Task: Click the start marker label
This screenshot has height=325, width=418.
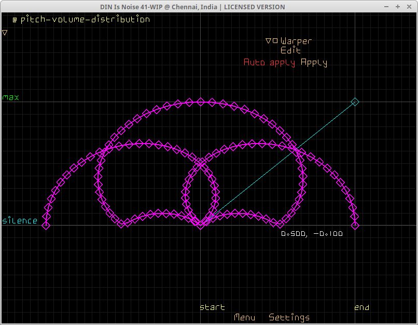Action: (212, 307)
